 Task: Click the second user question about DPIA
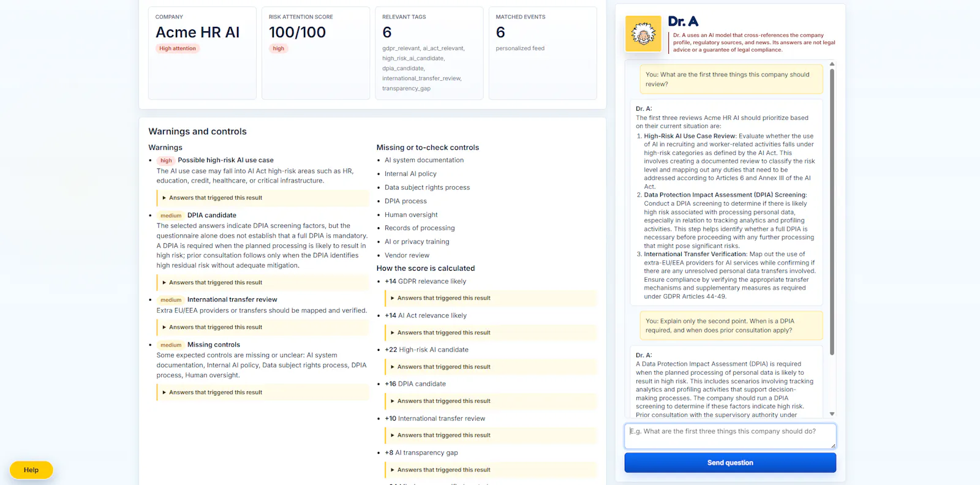pos(731,326)
